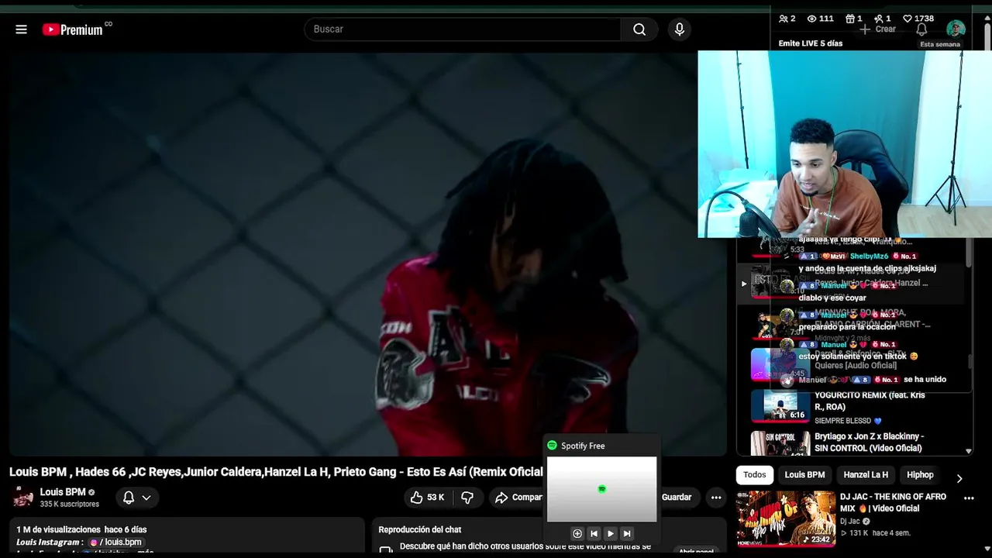The image size is (992, 558).
Task: Click the main video player frame
Action: [368, 254]
